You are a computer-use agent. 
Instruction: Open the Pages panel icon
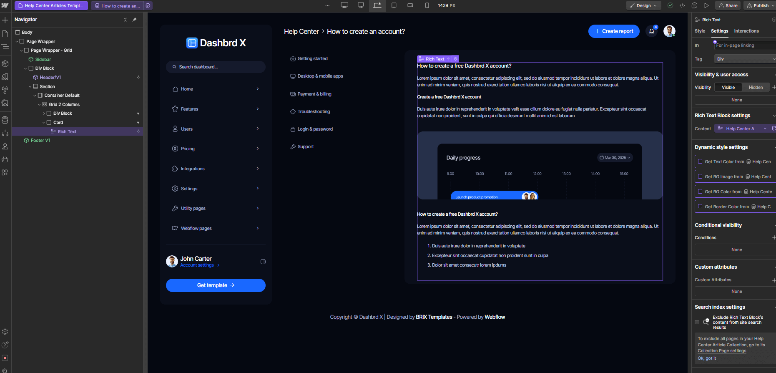click(5, 33)
